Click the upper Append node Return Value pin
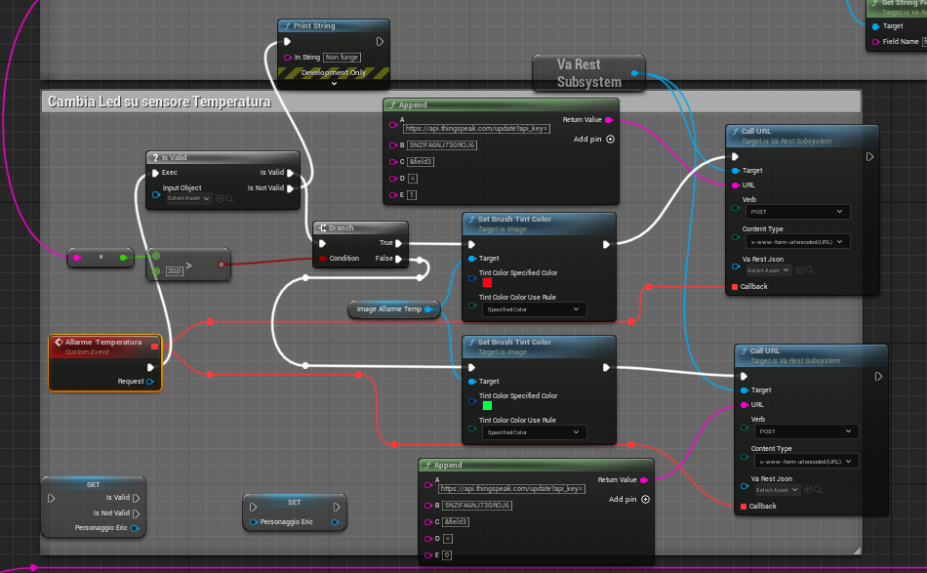 click(x=609, y=120)
